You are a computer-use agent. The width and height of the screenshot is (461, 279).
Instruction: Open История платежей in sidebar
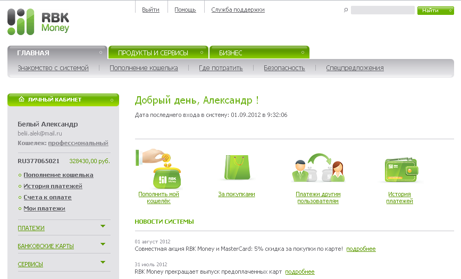click(53, 186)
